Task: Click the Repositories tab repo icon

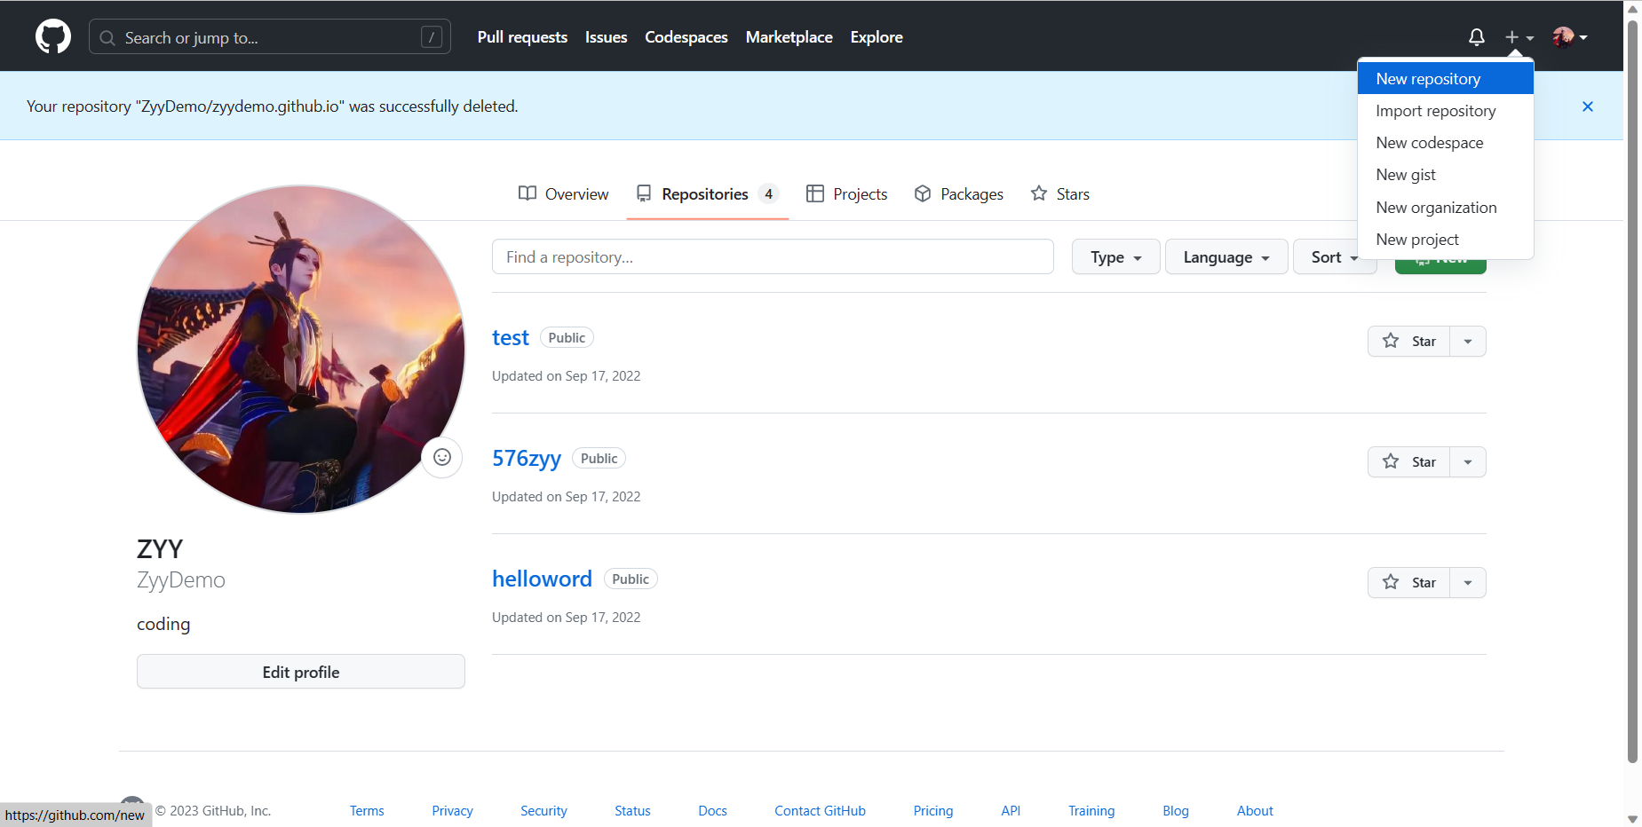Action: (644, 193)
